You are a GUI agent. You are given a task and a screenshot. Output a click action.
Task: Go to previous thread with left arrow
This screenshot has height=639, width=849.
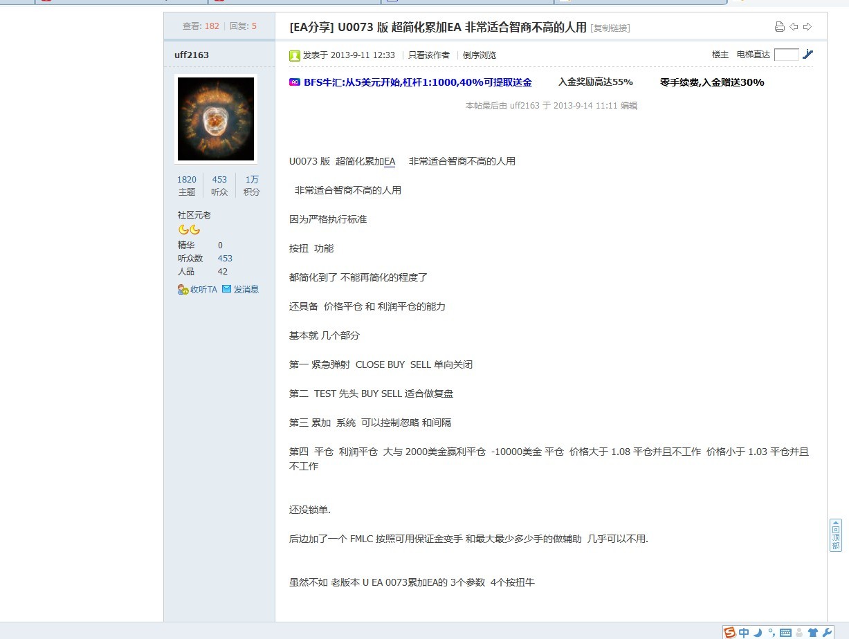coord(794,27)
